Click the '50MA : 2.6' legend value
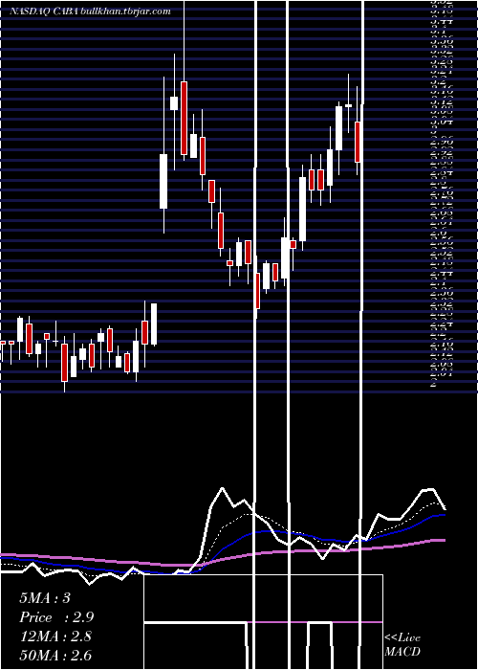This screenshot has height=670, width=478. tap(55, 656)
